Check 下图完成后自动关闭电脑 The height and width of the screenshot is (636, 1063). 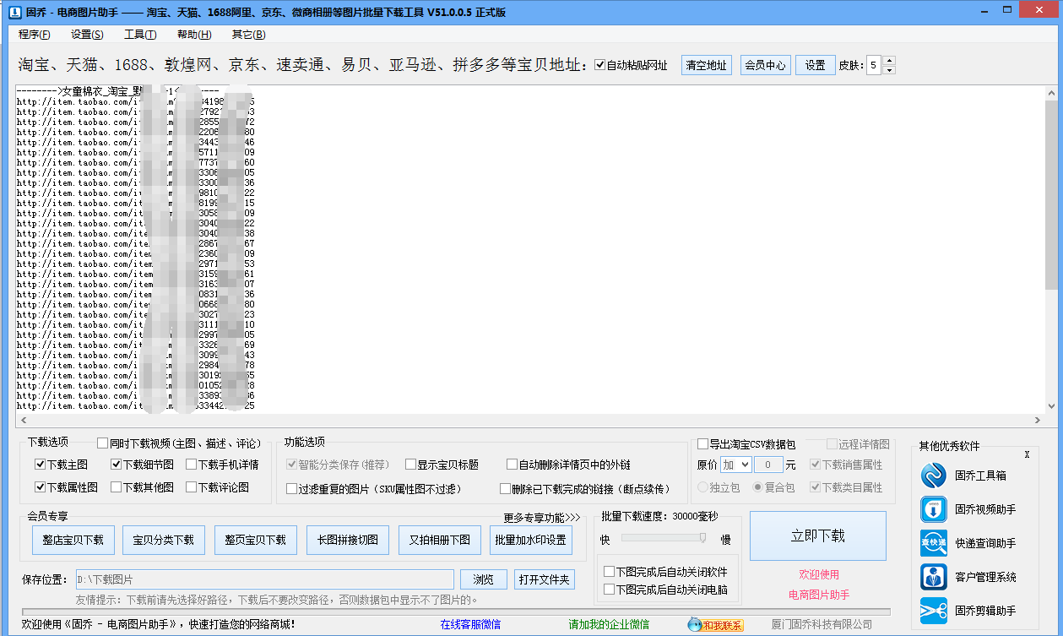pos(610,590)
